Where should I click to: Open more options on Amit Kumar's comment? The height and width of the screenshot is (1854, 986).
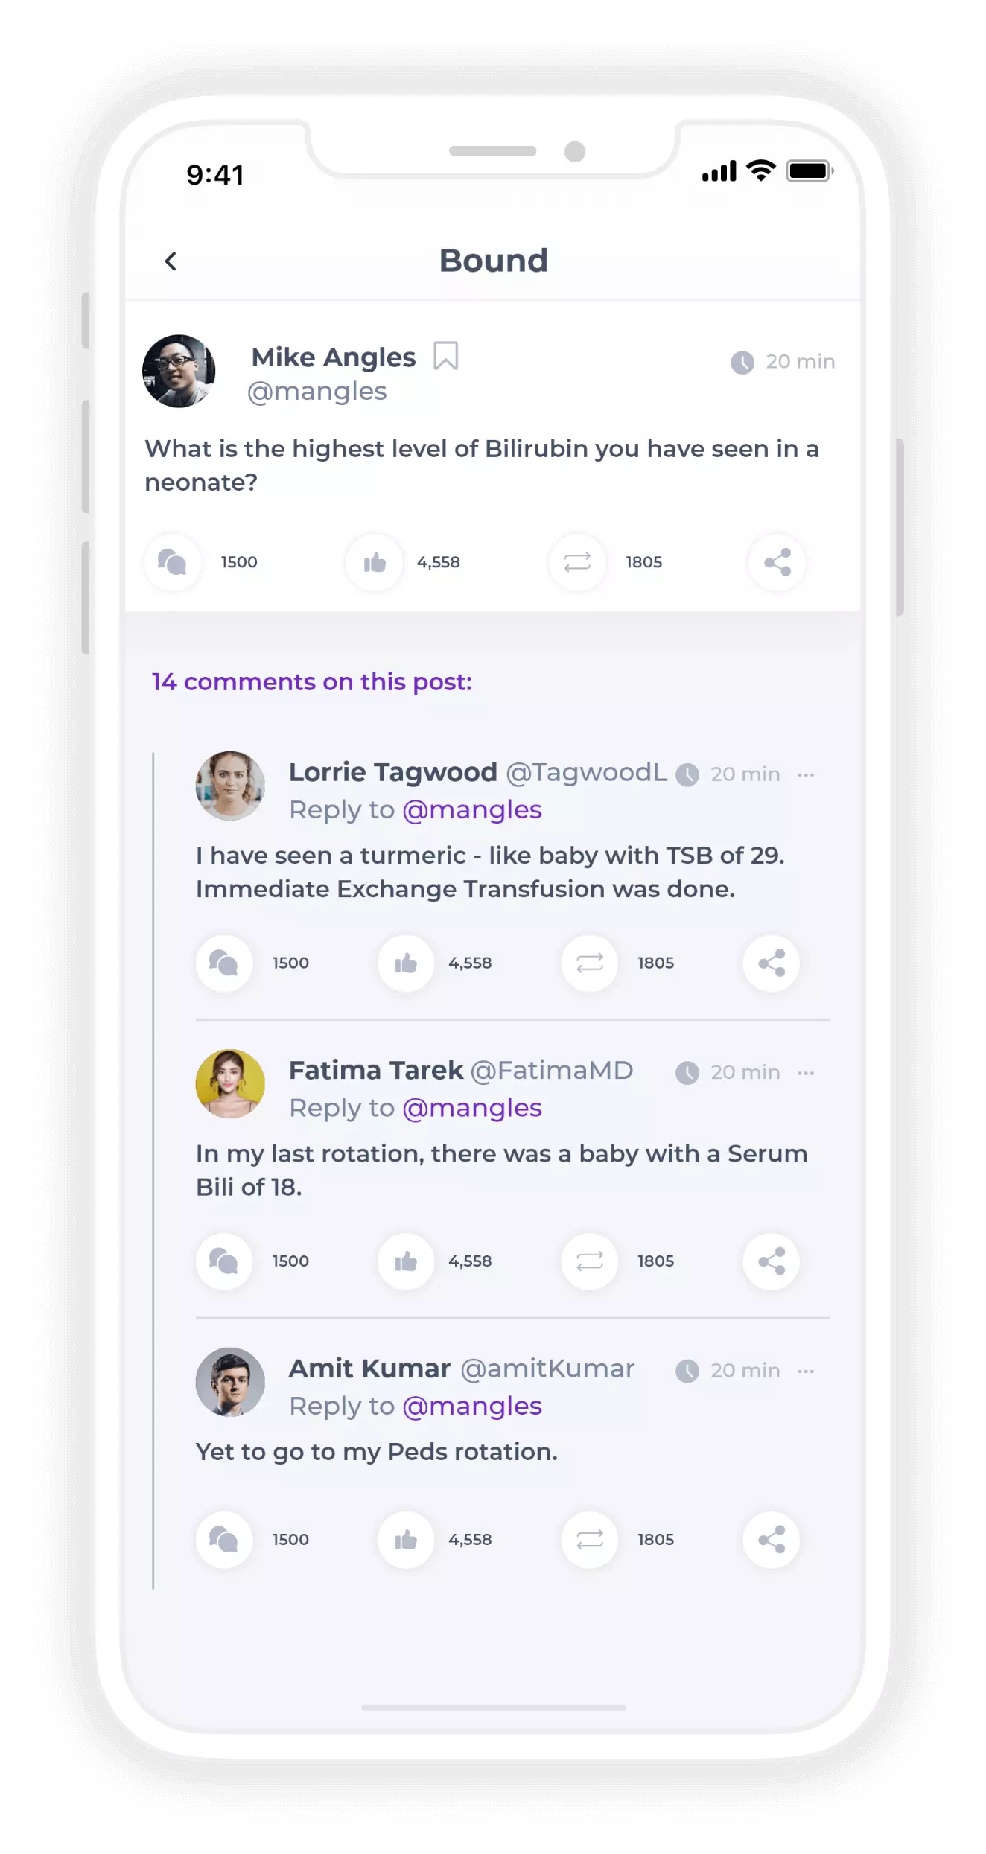point(806,1371)
